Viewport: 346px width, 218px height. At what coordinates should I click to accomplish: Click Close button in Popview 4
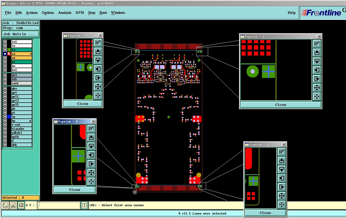pos(74,190)
